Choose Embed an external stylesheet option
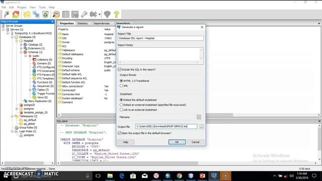The height and width of the screenshot is (181, 322). tap(121, 105)
